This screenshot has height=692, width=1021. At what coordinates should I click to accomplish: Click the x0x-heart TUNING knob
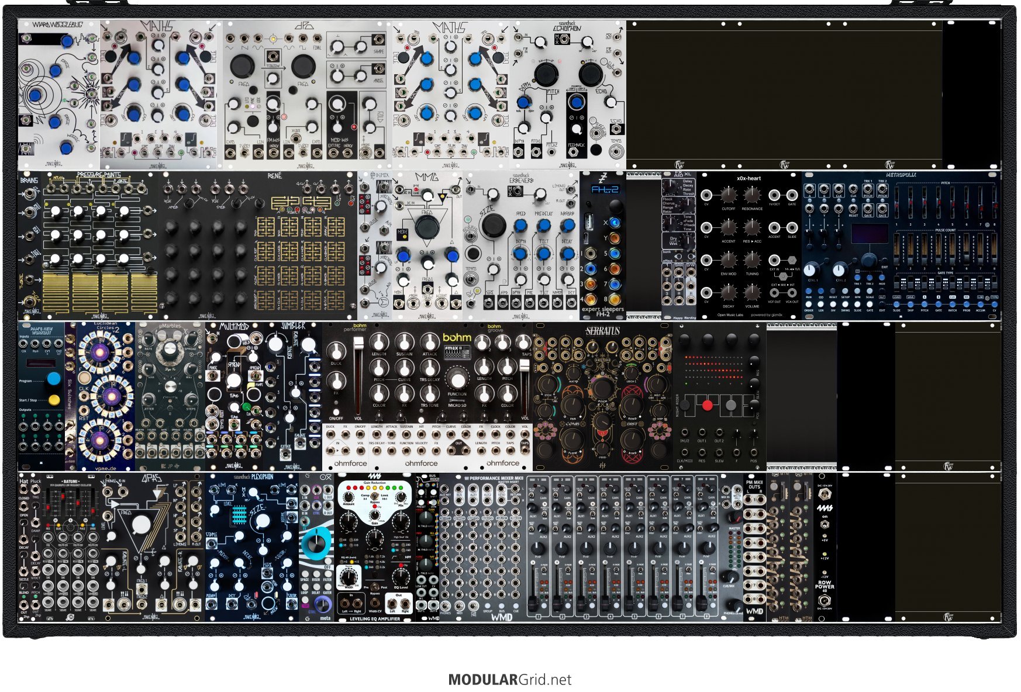pos(752,260)
